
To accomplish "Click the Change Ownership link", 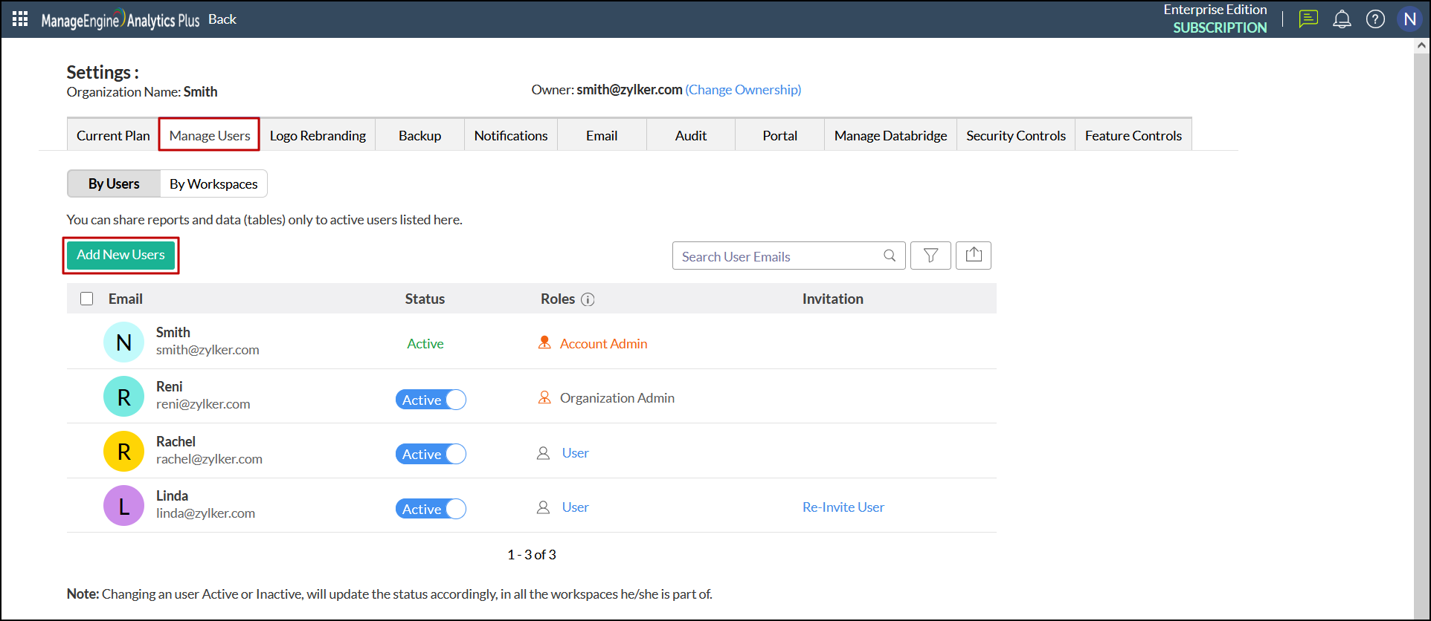I will 743,90.
